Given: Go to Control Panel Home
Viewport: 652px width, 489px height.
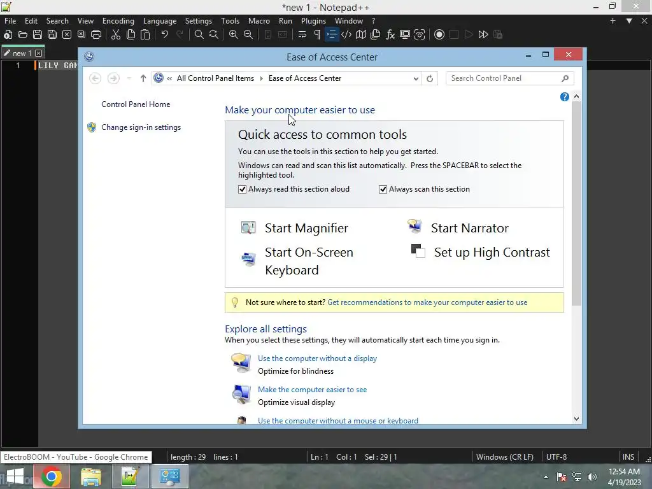Looking at the screenshot, I should coord(136,104).
